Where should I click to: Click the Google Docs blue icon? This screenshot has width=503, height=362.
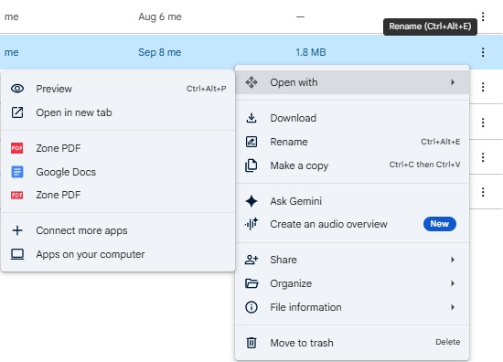[17, 172]
